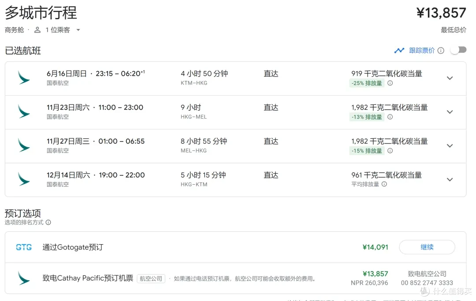Click the passenger person icon
This screenshot has width=476, height=301.
[37, 30]
